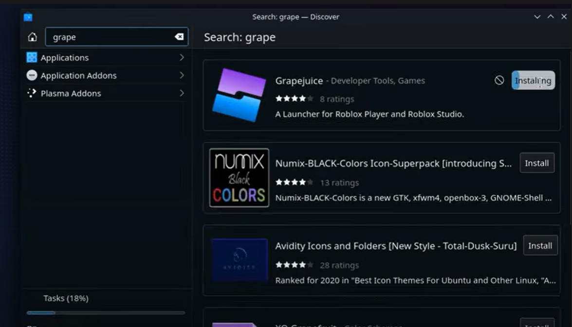The height and width of the screenshot is (327, 572).
Task: Open the Tasks (18%) progress view
Action: pyautogui.click(x=66, y=298)
